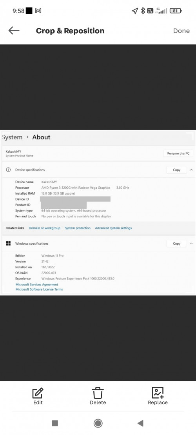The height and width of the screenshot is (435, 196).
Task: Open Microsoft Services Agreement link
Action: pos(36,285)
